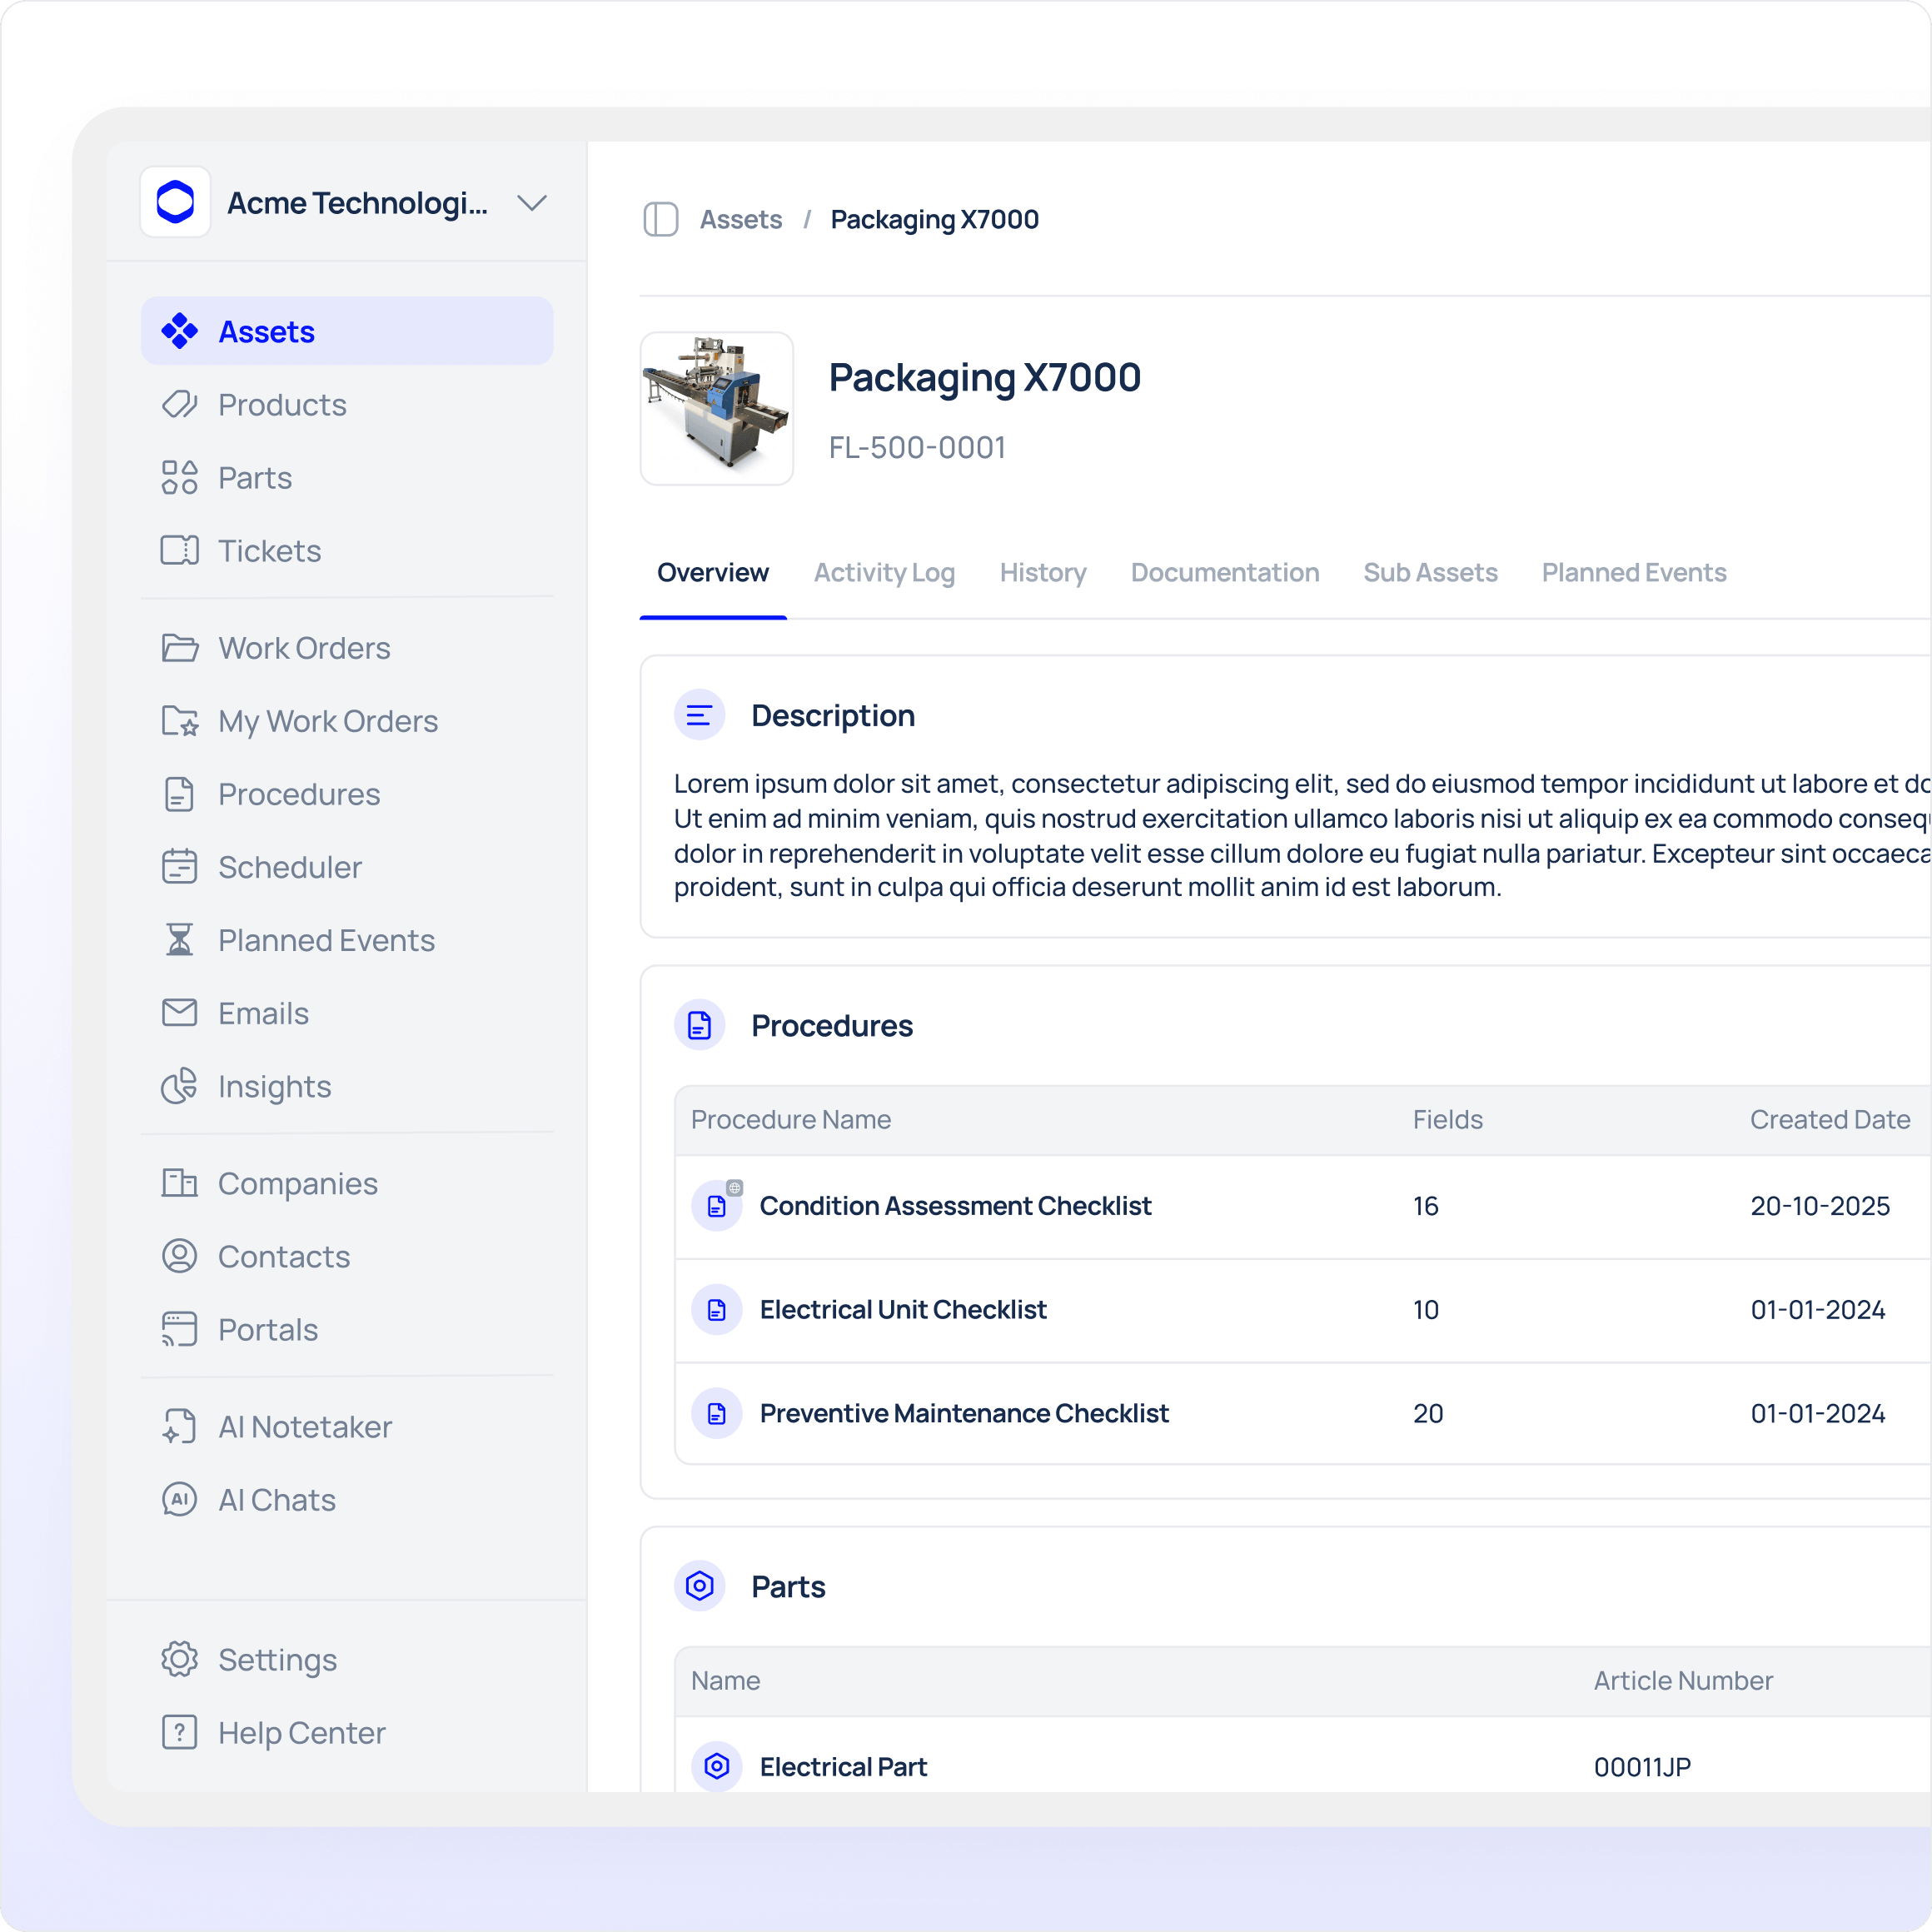Expand the Acme Technologies workspace dropdown
Viewport: 1932px width, 1932px height.
(531, 203)
